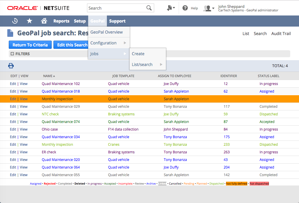Go to home via the house icon
Screen dimensions: 299x203
[44, 21]
